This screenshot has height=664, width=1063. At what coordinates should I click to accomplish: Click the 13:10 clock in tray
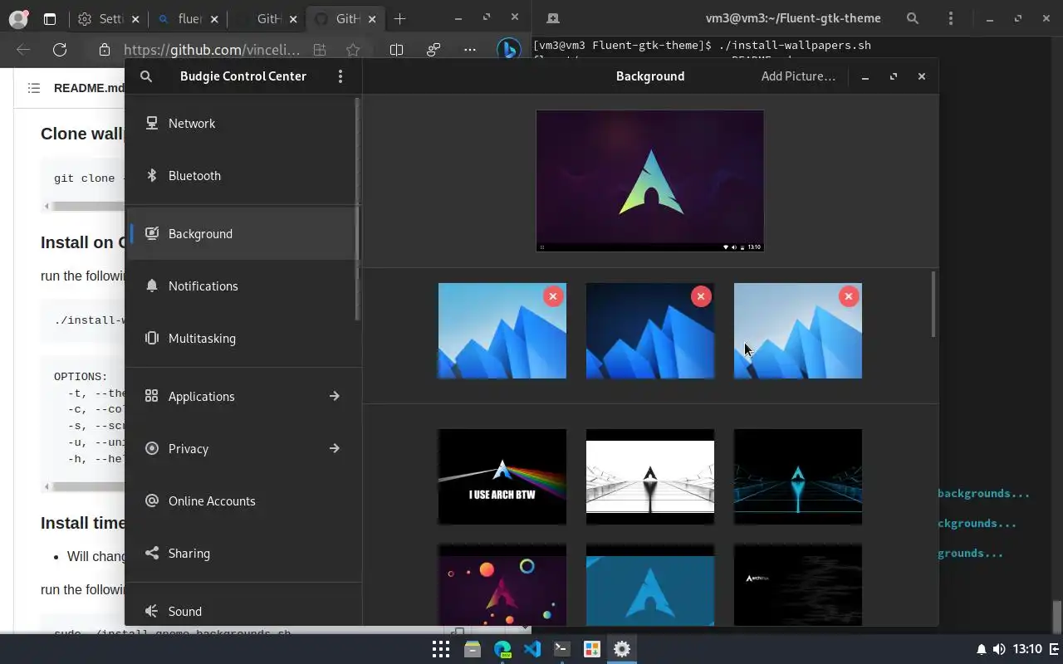point(1027,649)
